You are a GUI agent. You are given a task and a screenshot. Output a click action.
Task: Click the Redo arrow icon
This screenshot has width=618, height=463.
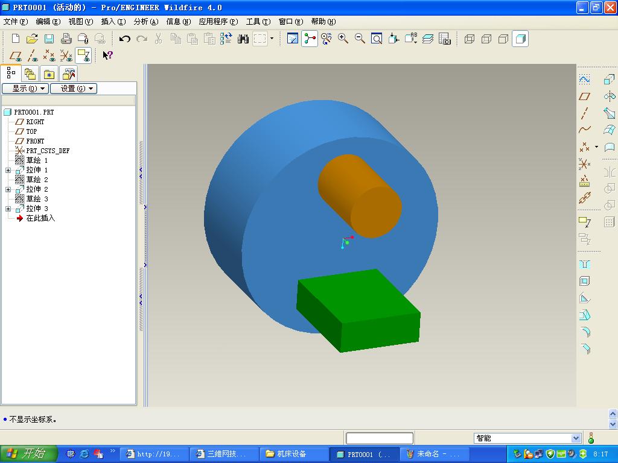(141, 39)
